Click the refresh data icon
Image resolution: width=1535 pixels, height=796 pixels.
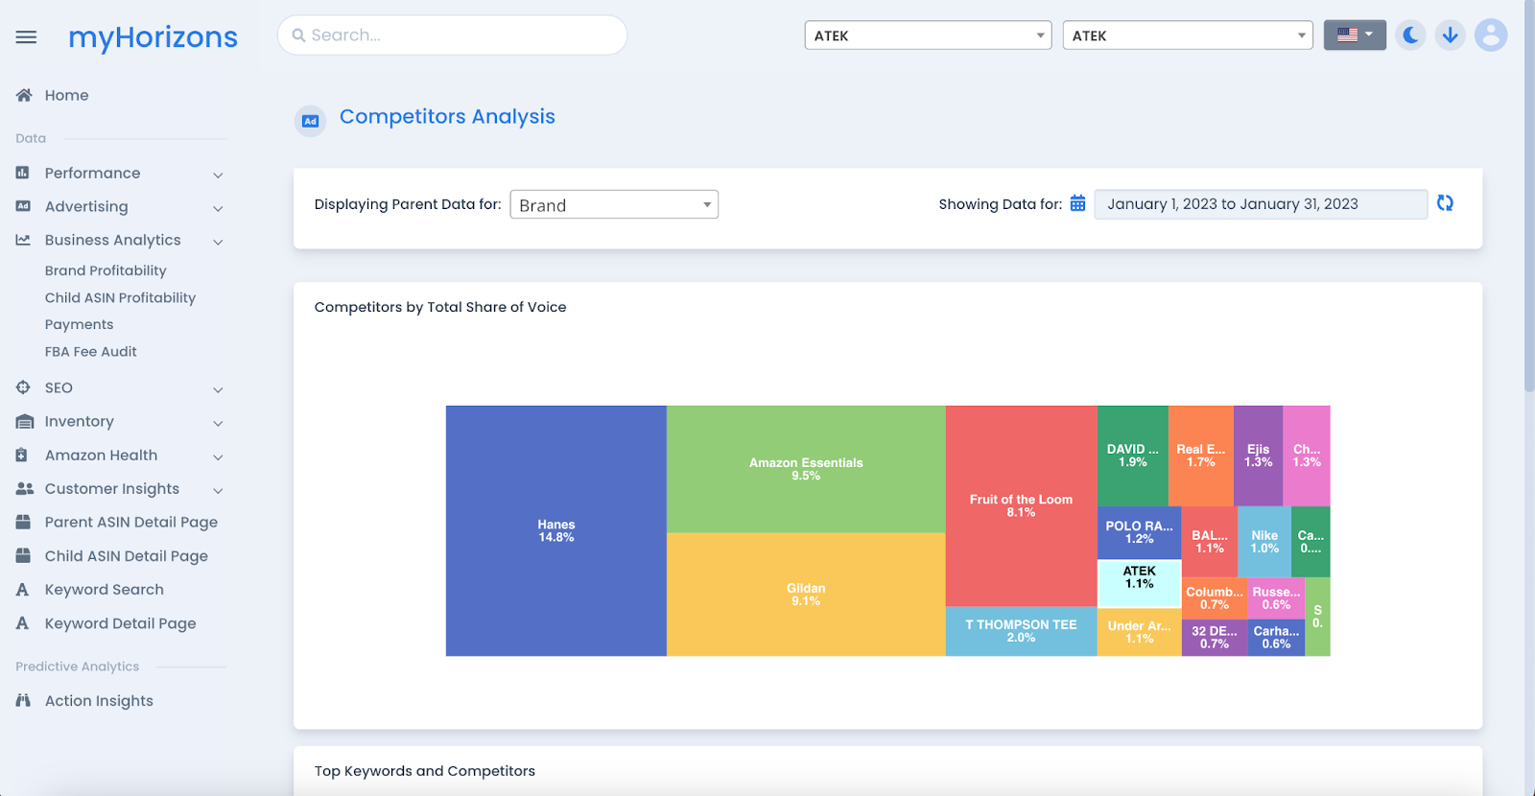(x=1445, y=202)
